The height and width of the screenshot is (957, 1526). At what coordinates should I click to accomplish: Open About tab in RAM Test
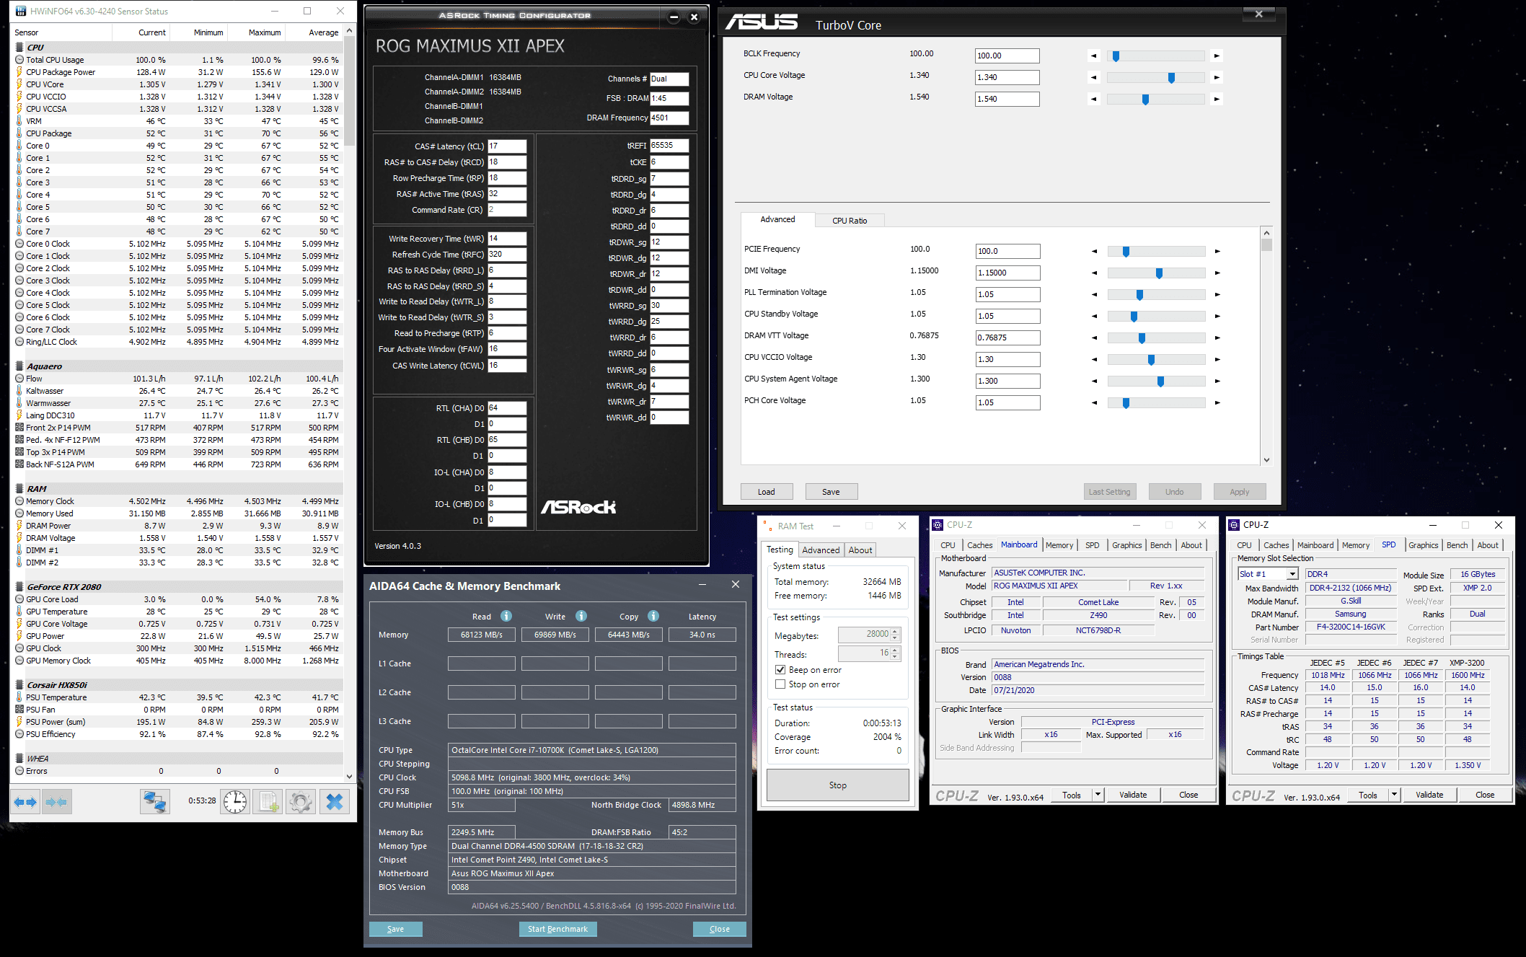[x=860, y=550]
